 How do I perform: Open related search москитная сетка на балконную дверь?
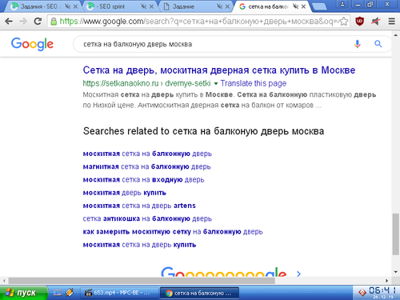pos(147,154)
